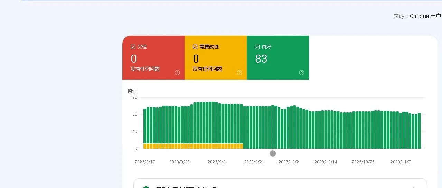This screenshot has height=188, width=442.
Task: Click the 2023/8/17 date label
Action: 145,162
